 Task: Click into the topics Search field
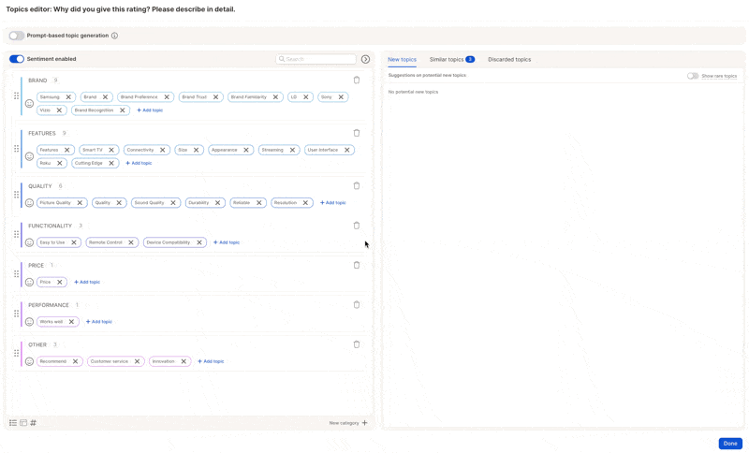point(316,59)
